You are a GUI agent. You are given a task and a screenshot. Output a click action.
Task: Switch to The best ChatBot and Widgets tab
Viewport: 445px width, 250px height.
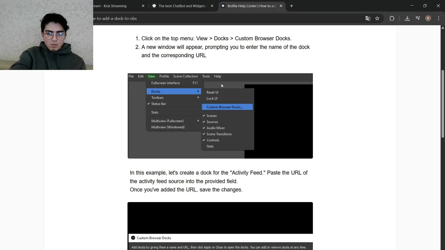(x=182, y=6)
